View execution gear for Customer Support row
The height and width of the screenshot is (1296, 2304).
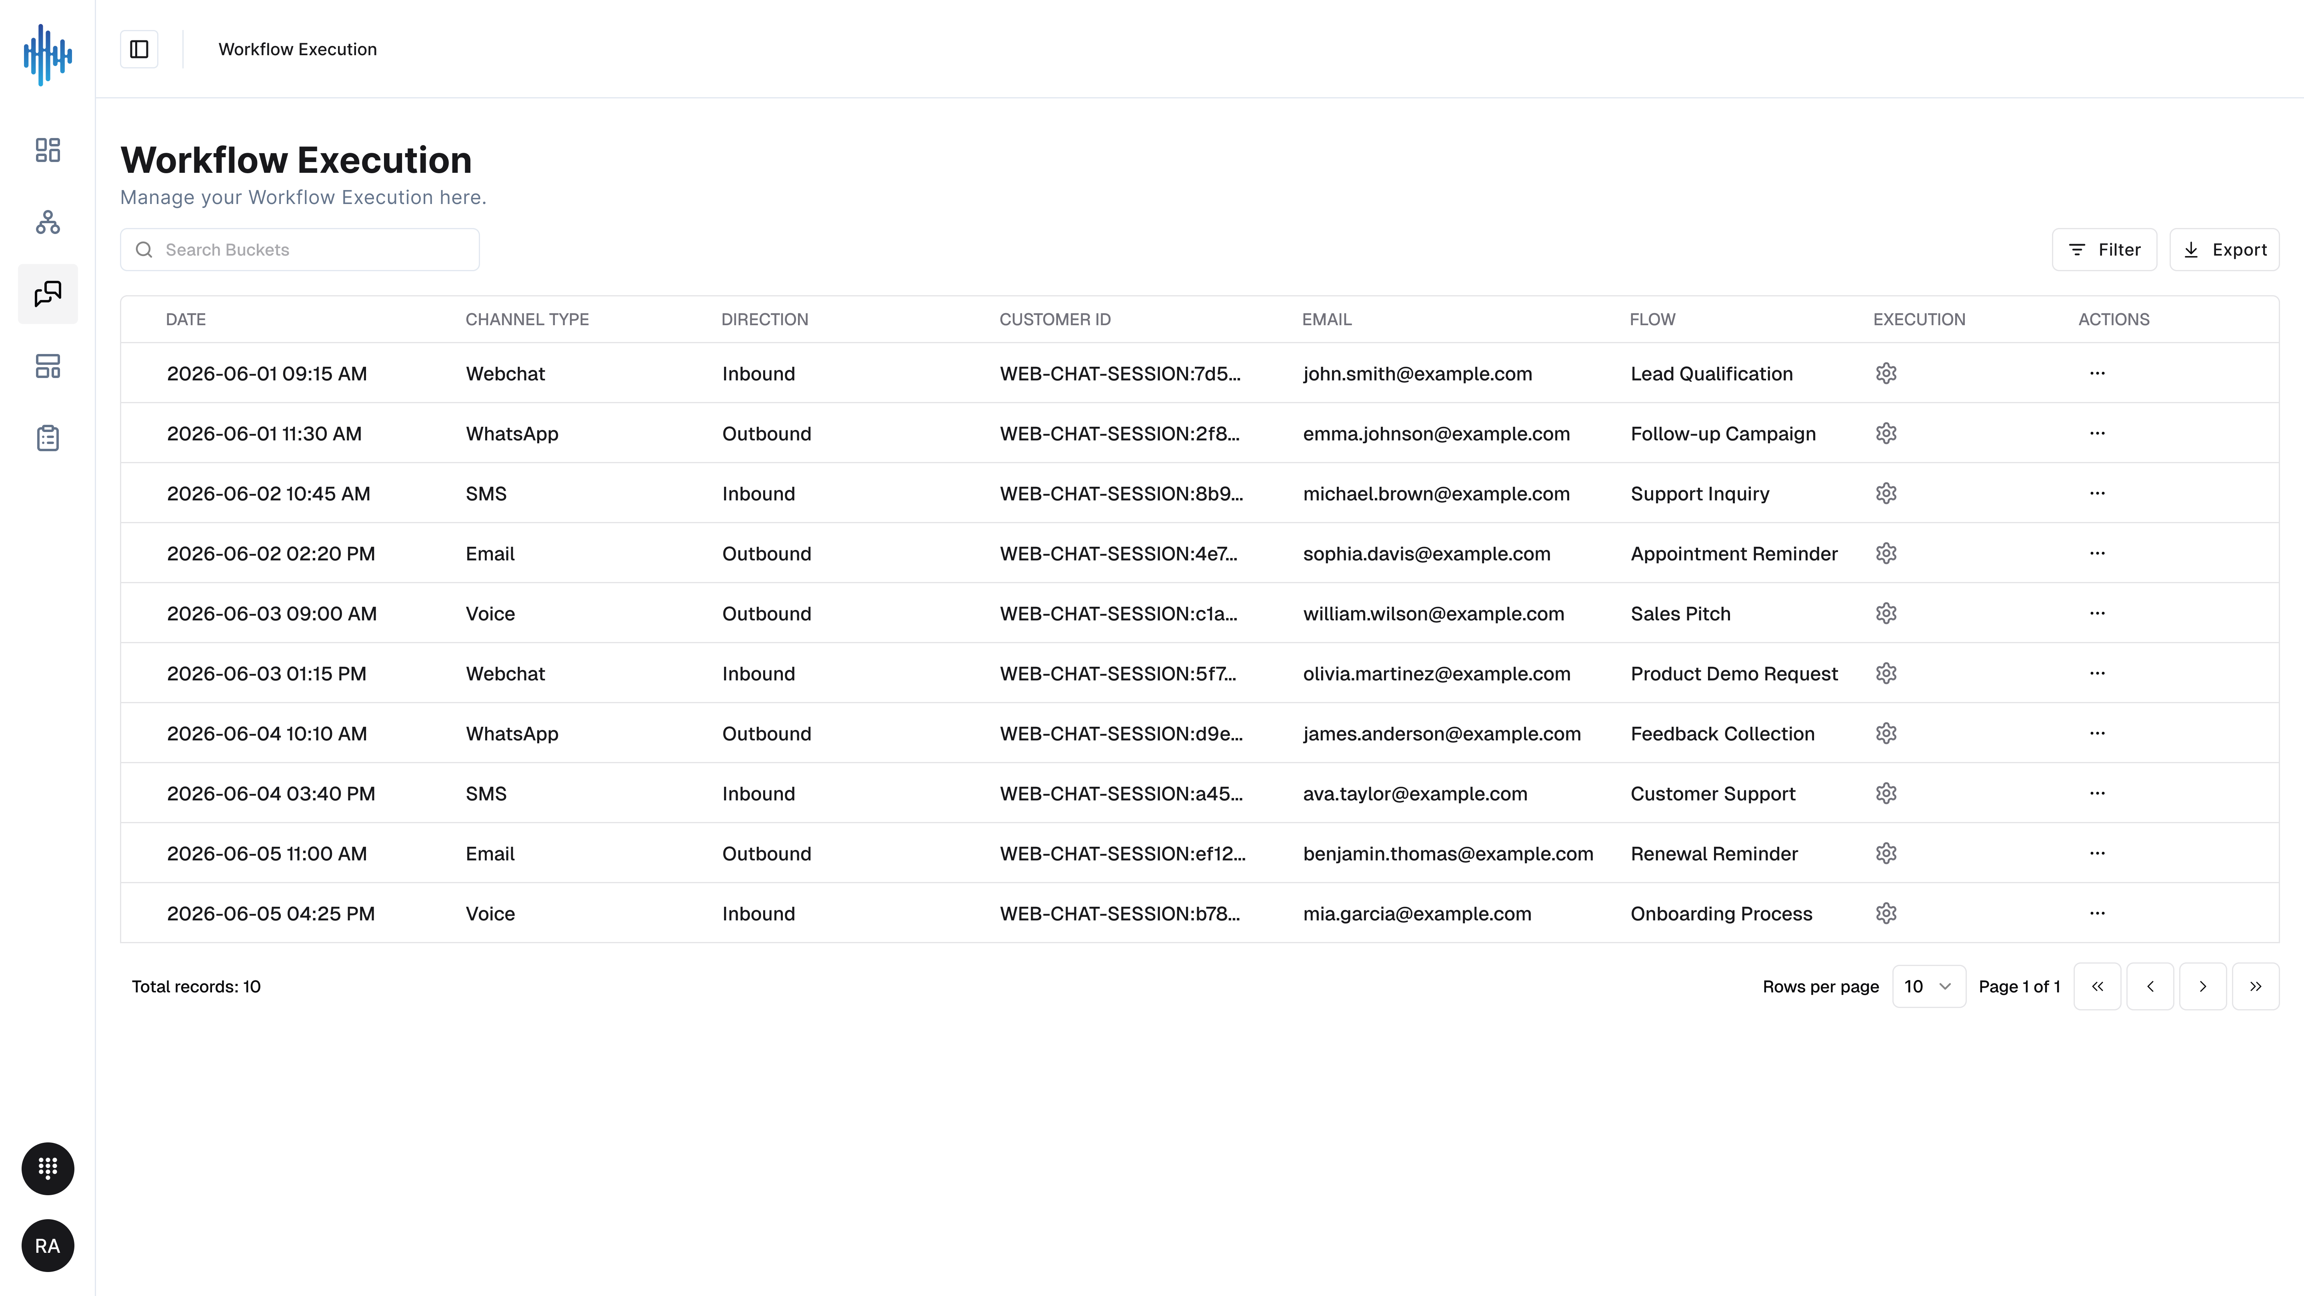pyautogui.click(x=1886, y=792)
